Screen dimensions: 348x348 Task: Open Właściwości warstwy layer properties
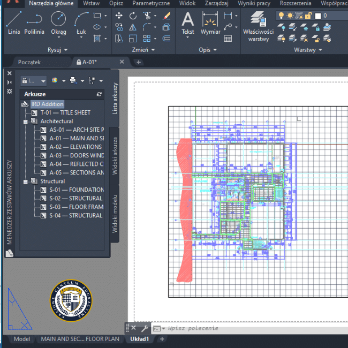point(258,26)
